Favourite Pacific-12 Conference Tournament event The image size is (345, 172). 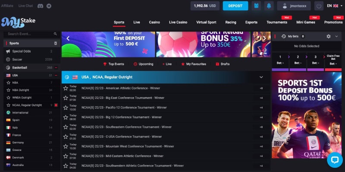click(x=66, y=107)
